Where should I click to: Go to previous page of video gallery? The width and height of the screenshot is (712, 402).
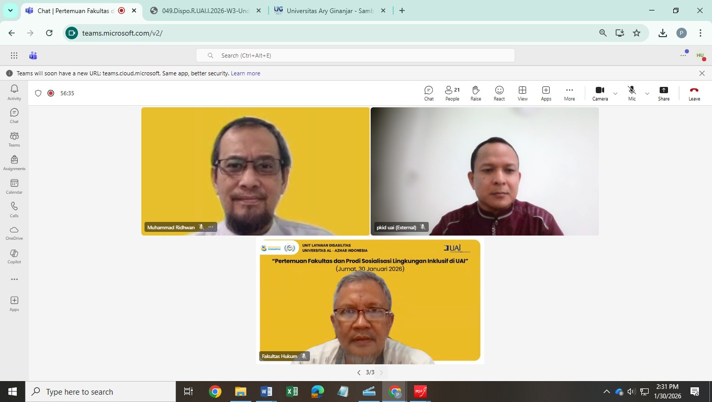[x=359, y=373]
